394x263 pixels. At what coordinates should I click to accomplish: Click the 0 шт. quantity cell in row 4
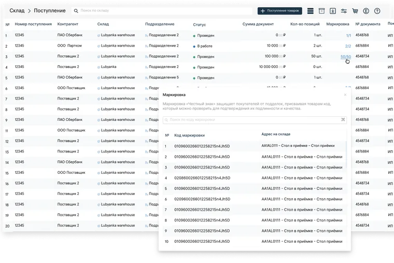click(318, 66)
